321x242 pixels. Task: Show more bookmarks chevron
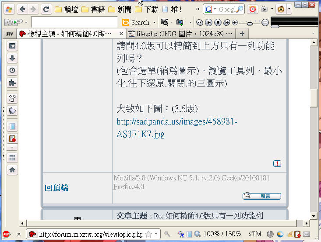pos(198,9)
